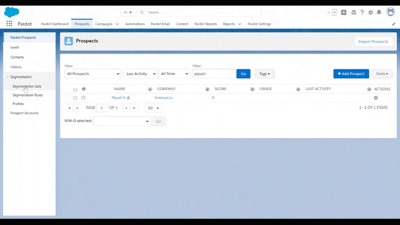This screenshot has width=400, height=225.
Task: Click the blue Go filter button
Action: point(243,73)
